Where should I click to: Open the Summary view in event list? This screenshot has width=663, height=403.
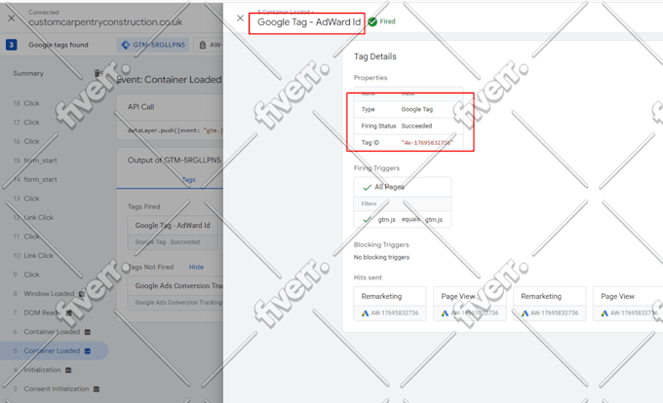(28, 73)
